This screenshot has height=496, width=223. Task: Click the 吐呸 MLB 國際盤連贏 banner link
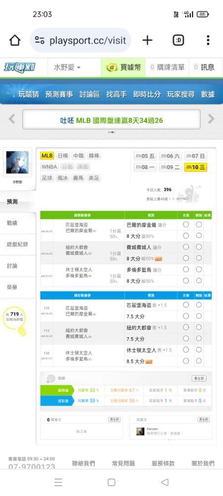click(x=111, y=120)
